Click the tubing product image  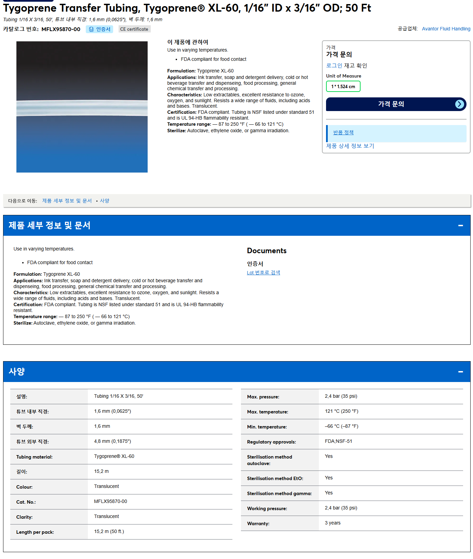point(82,107)
